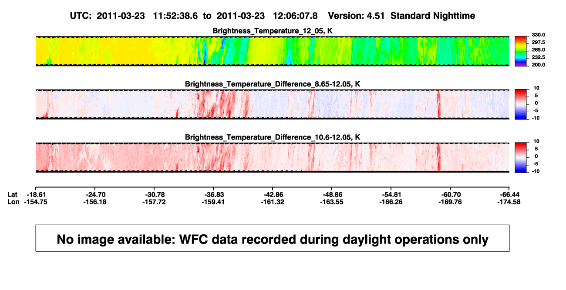
Task: Click the title 'Brightness_Temperature_Difference_8.65-12.05, K'
Action: pos(273,84)
